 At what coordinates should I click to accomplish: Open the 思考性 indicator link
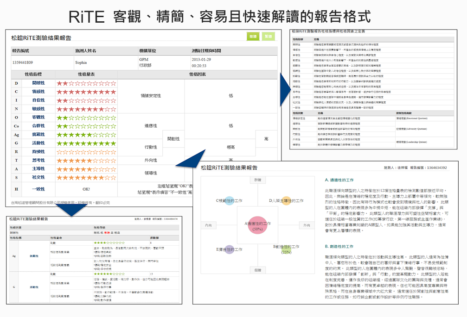pos(38,161)
